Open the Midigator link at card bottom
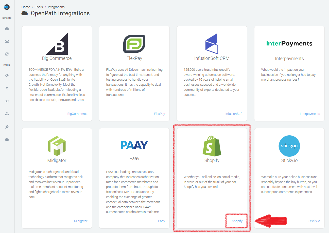329x233 pixels. pyautogui.click(x=81, y=221)
